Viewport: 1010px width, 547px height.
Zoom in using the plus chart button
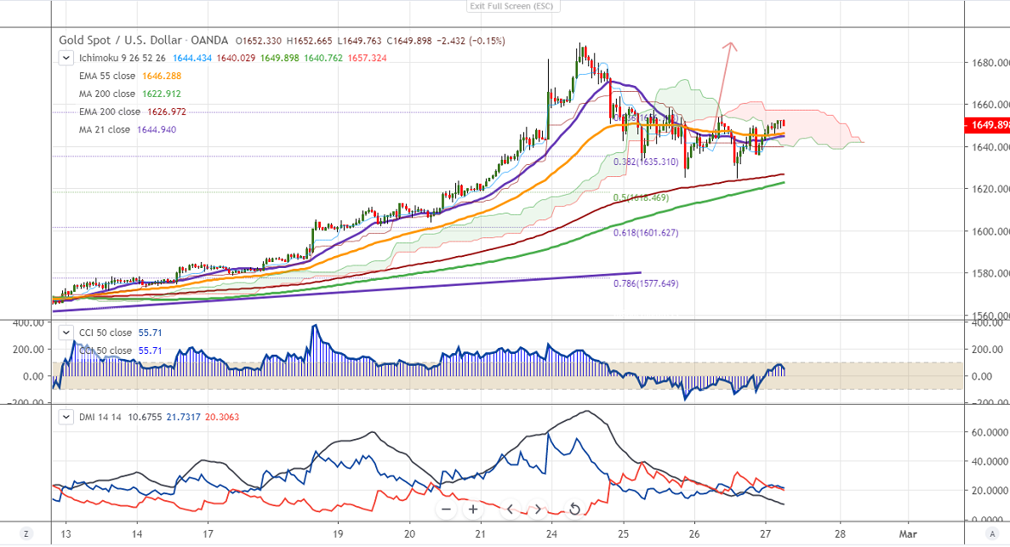pos(473,509)
